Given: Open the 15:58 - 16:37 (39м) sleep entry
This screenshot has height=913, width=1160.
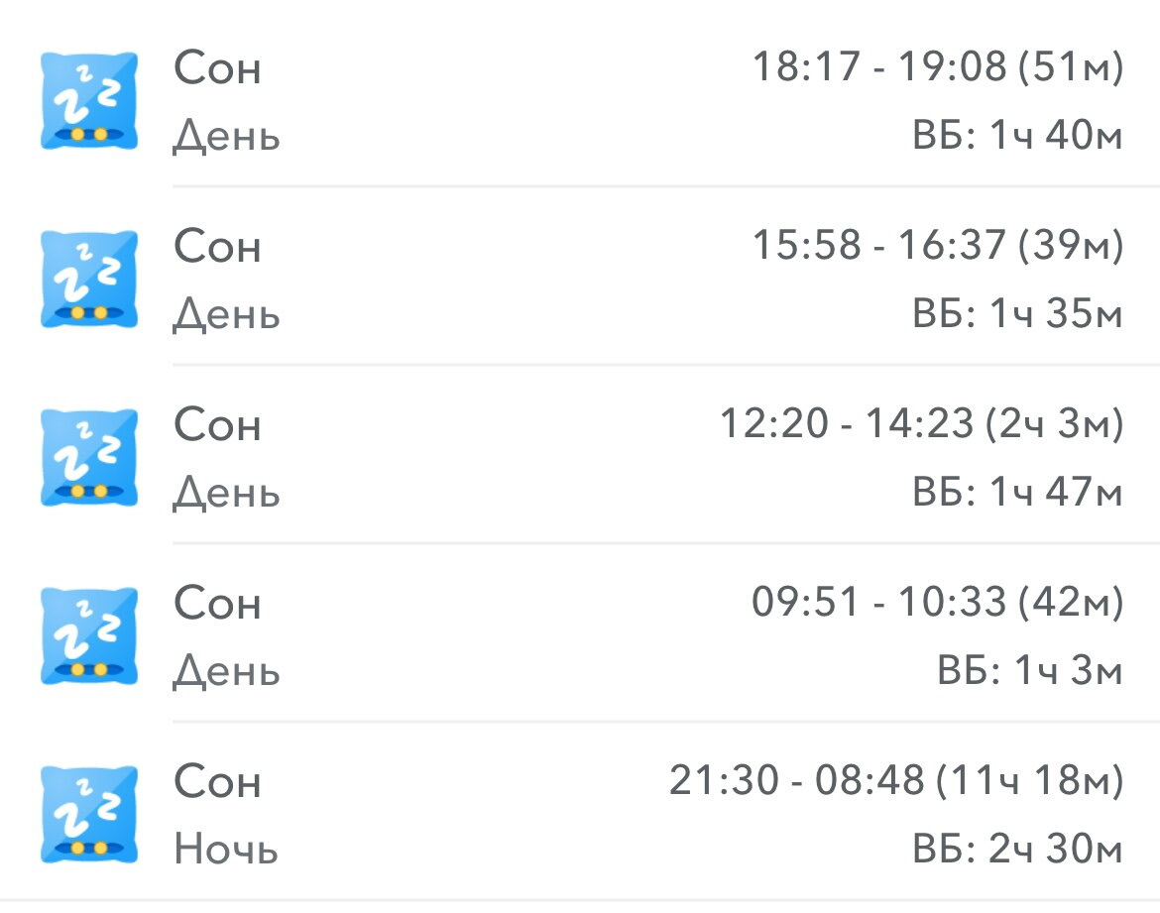Looking at the screenshot, I should pos(580,279).
